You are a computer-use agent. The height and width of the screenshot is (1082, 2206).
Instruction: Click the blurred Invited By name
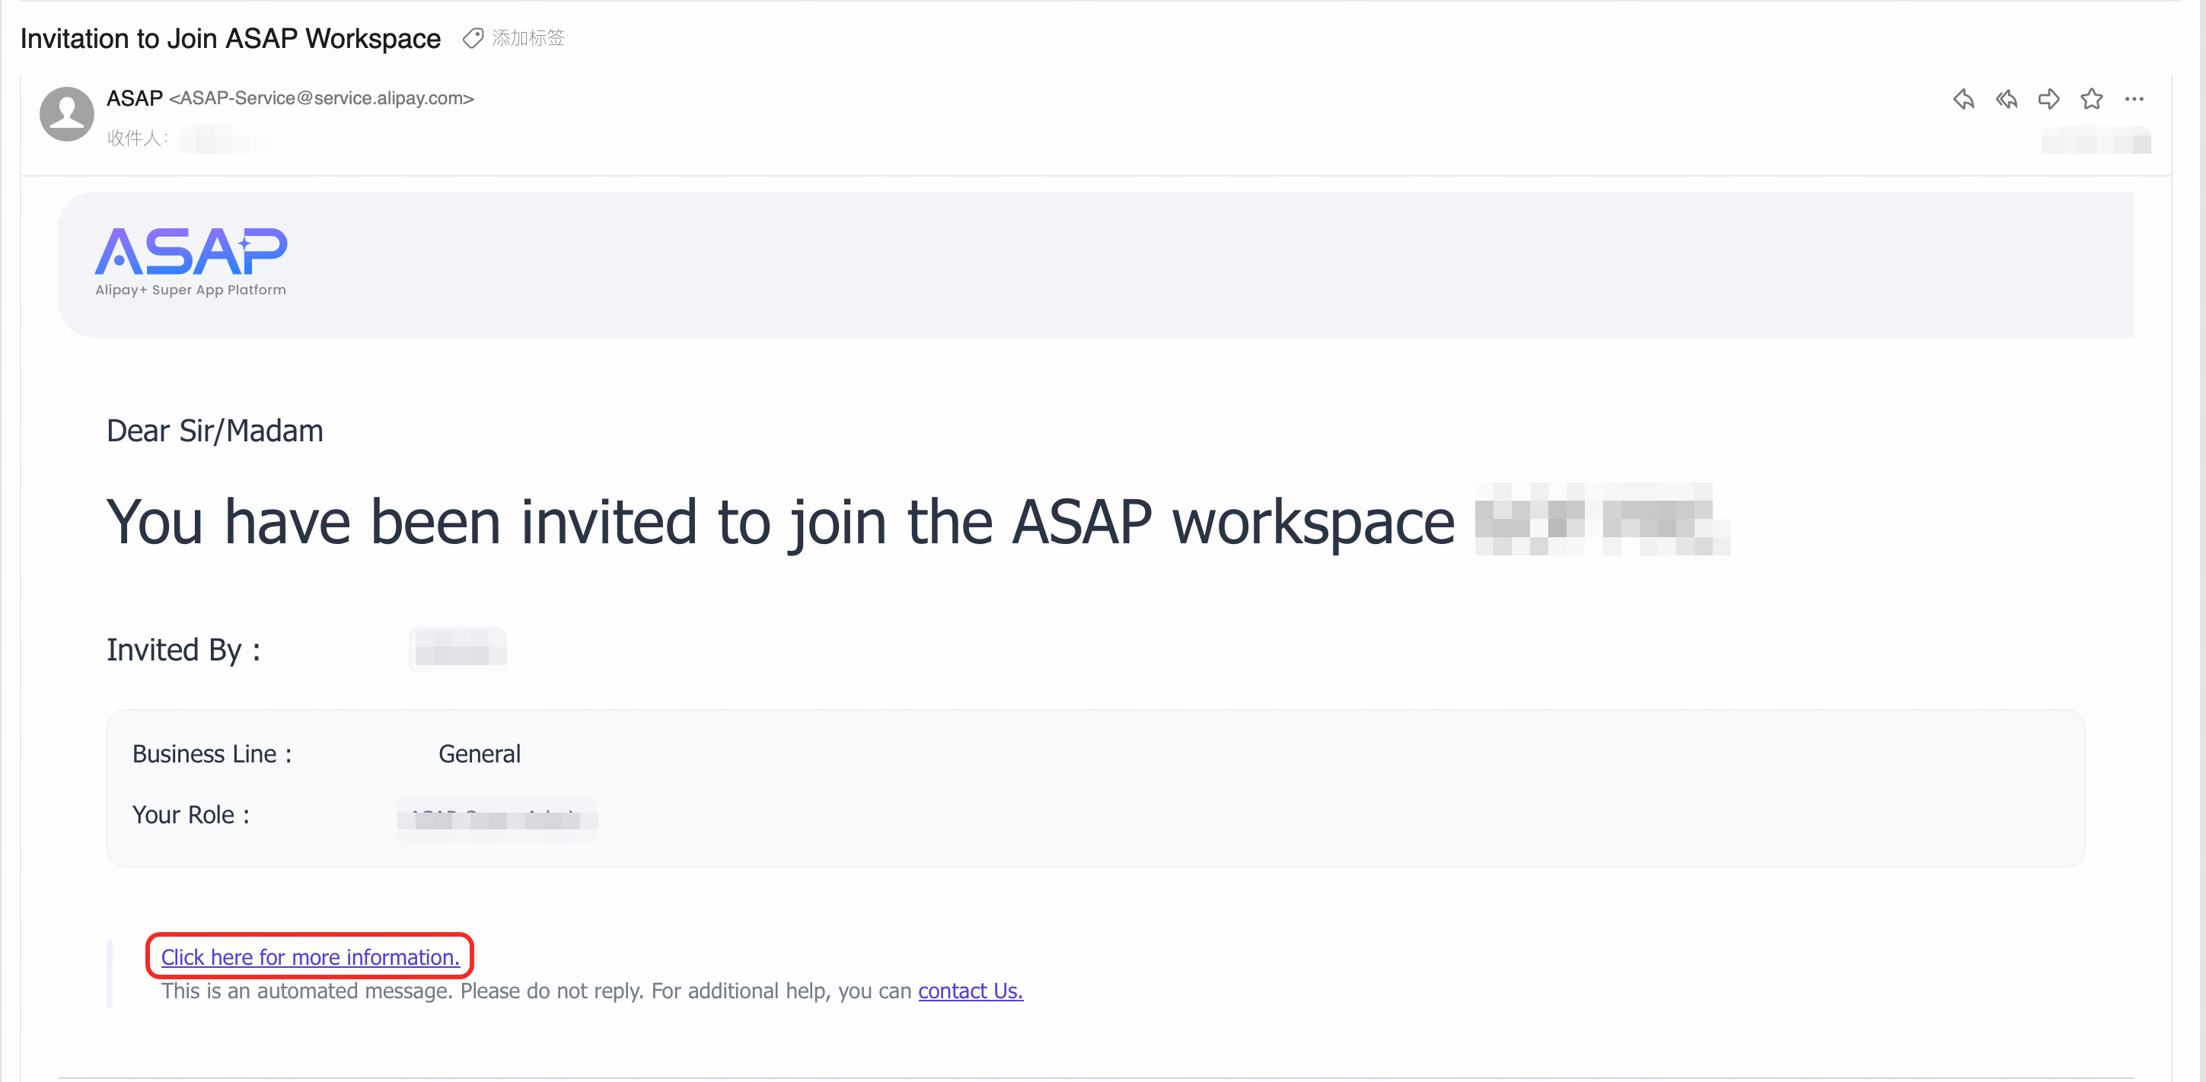[458, 650]
